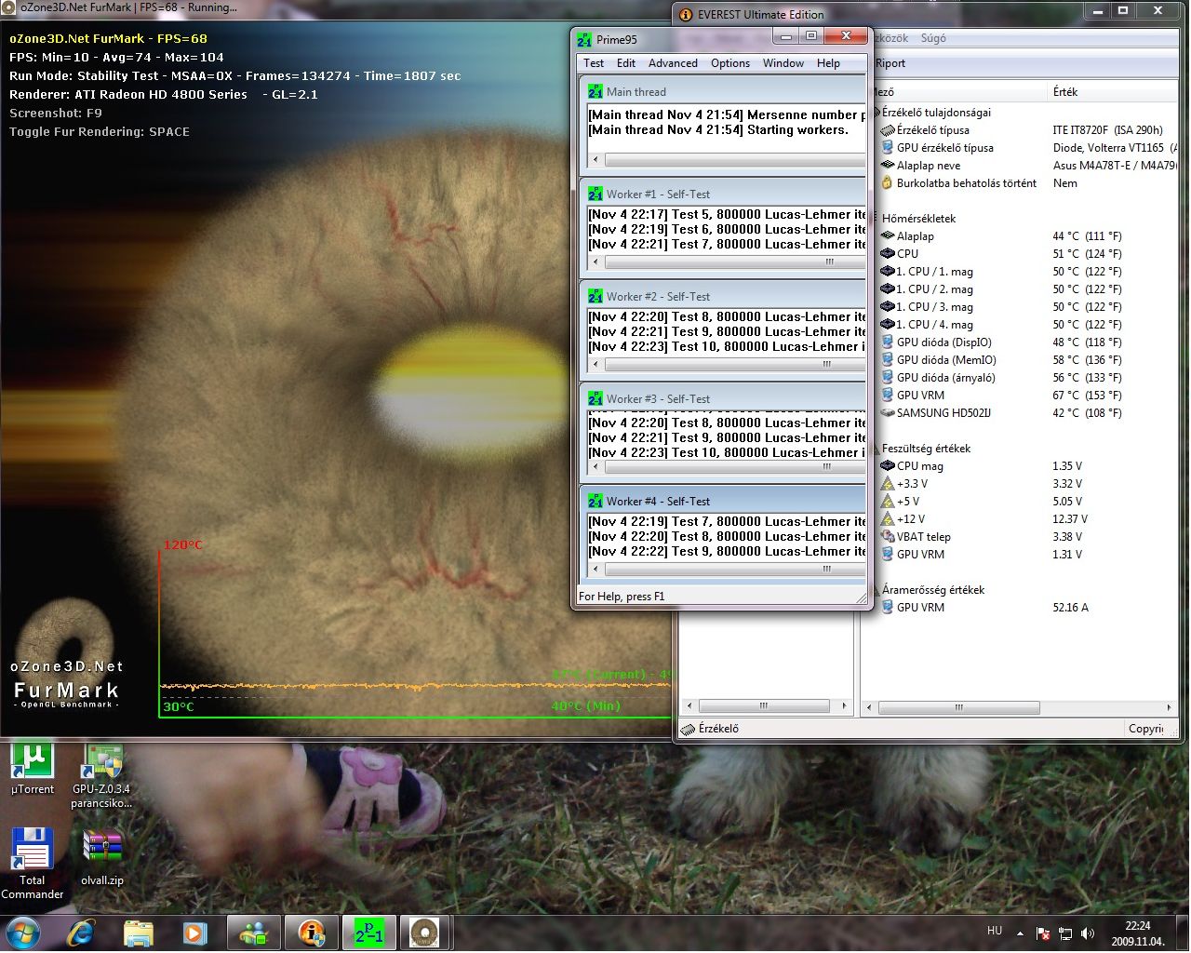Click Prime95 title bar application icon

pyautogui.click(x=584, y=39)
